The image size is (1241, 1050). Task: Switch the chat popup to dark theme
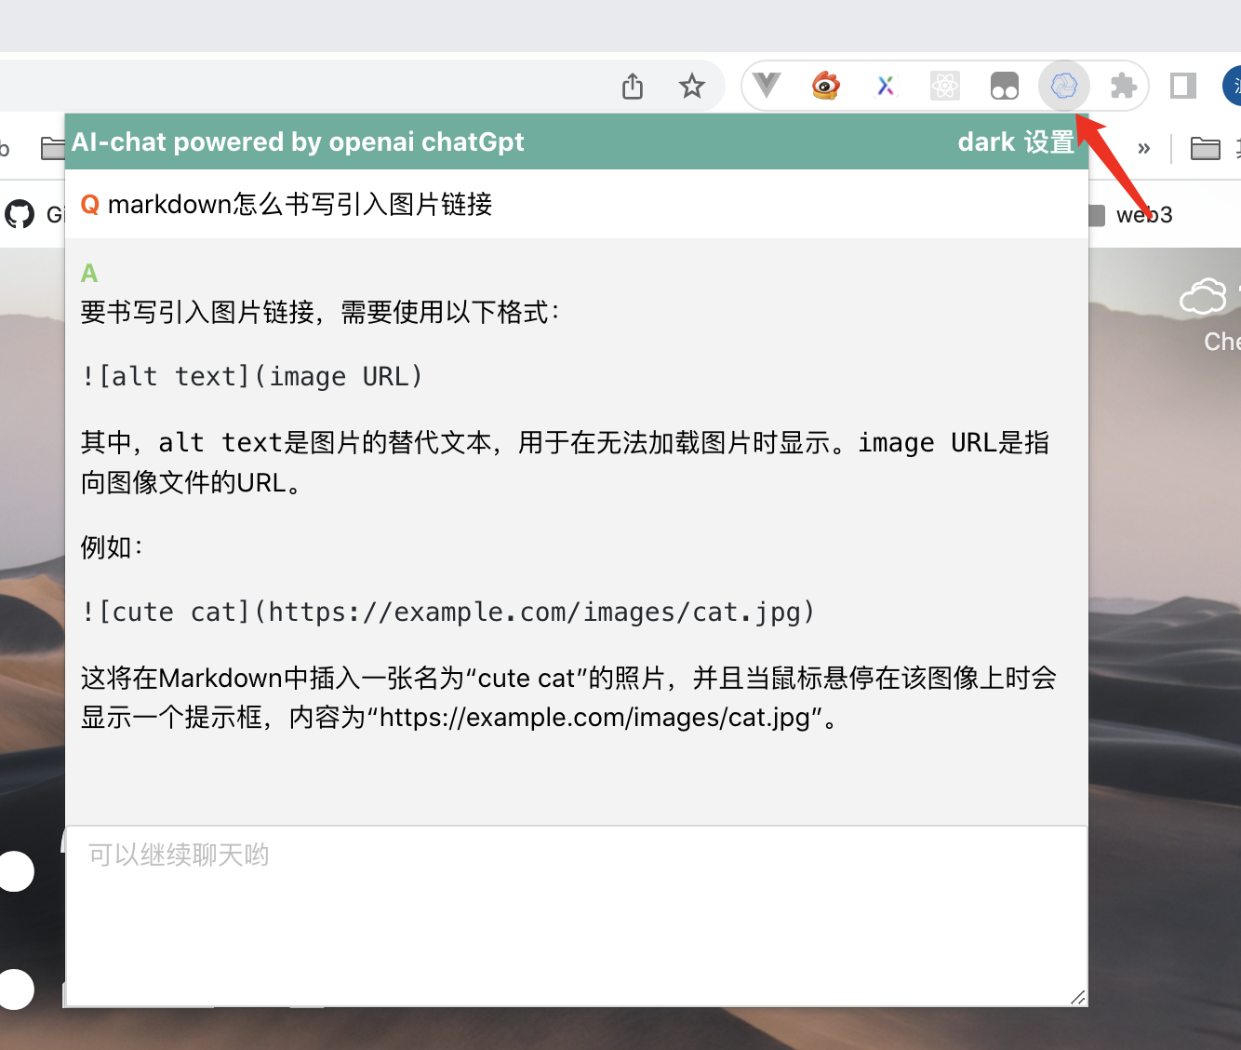pyautogui.click(x=986, y=141)
